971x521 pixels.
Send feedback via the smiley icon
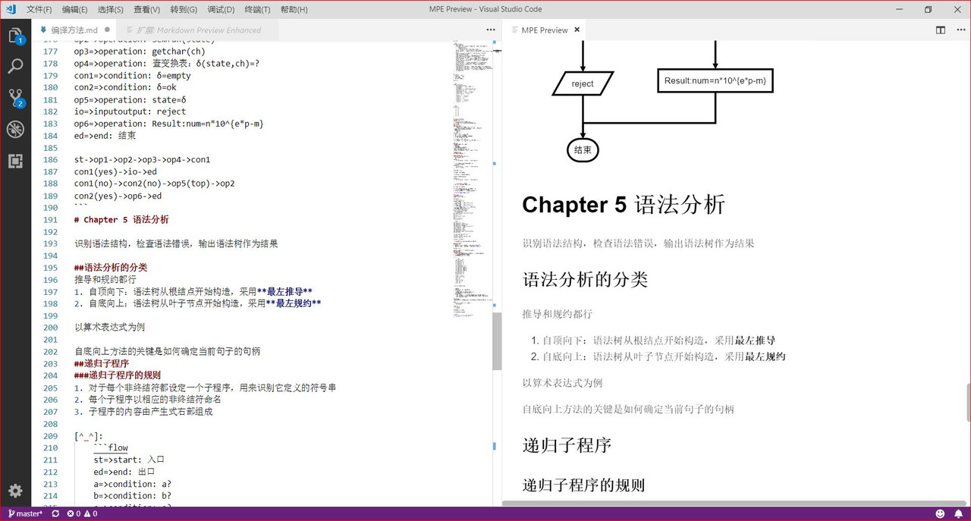(x=940, y=513)
